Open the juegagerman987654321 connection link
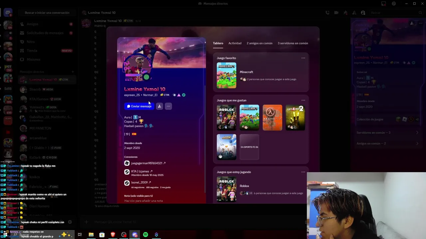Image resolution: width=426 pixels, height=239 pixels. point(148,163)
